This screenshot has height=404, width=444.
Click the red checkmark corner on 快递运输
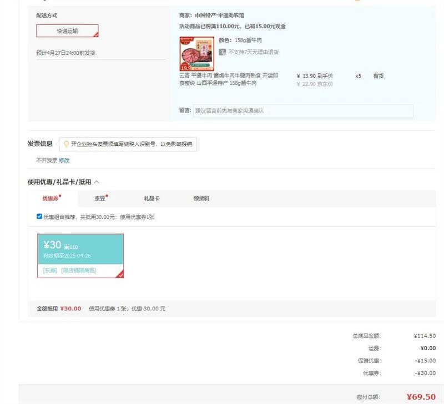(95, 34)
